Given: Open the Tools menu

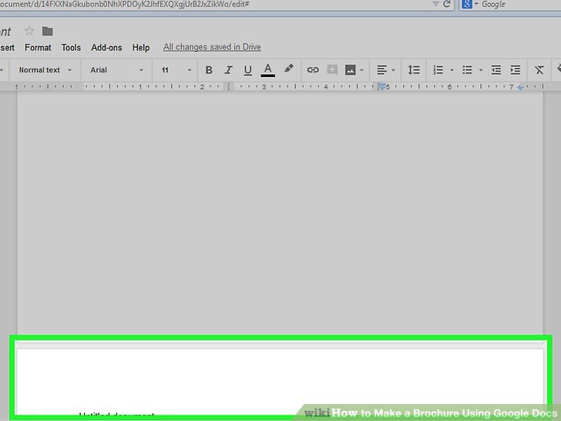Looking at the screenshot, I should click(71, 48).
